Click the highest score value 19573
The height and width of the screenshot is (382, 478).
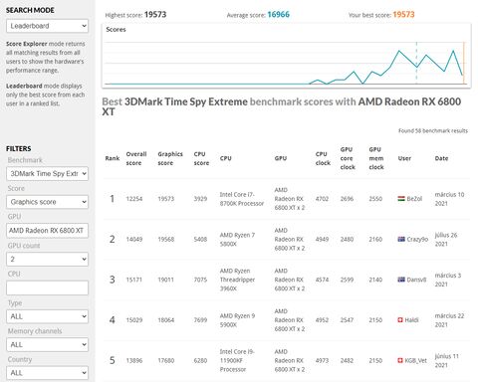tap(155, 15)
